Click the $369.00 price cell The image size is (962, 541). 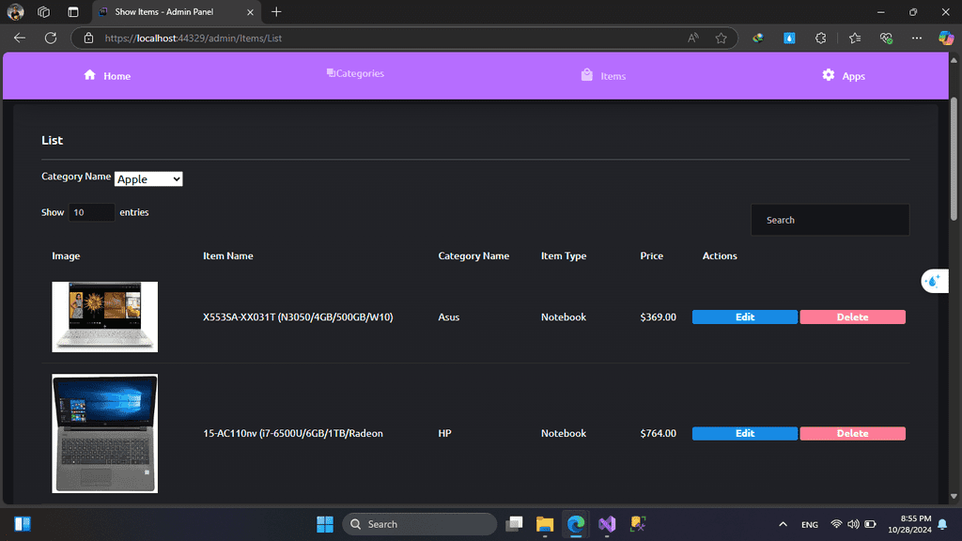coord(658,317)
